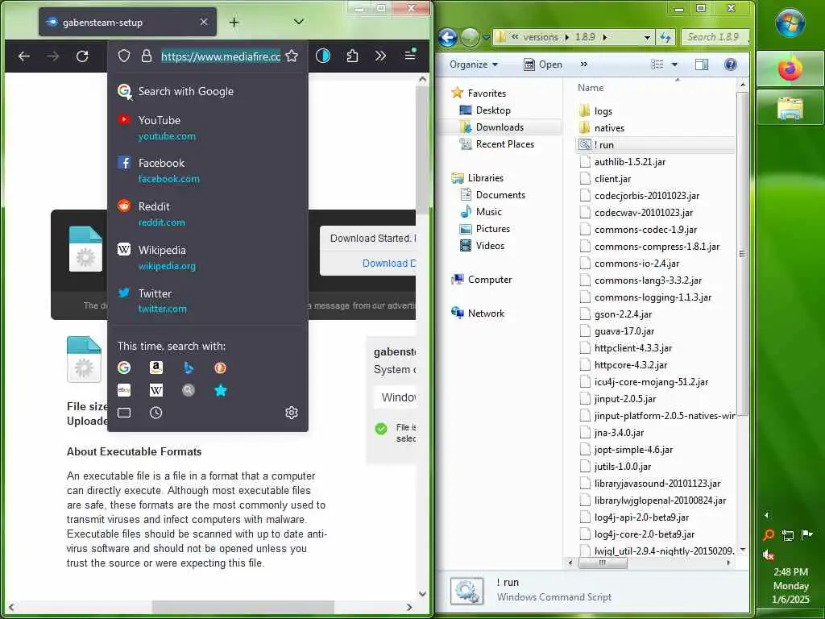Search this time with Google icon
The width and height of the screenshot is (825, 619).
[124, 368]
